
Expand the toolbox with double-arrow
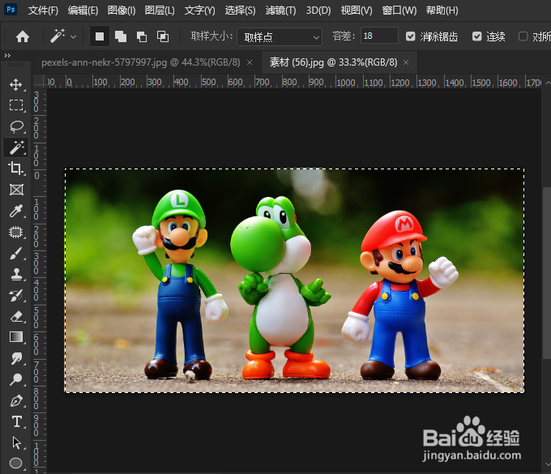[7, 56]
